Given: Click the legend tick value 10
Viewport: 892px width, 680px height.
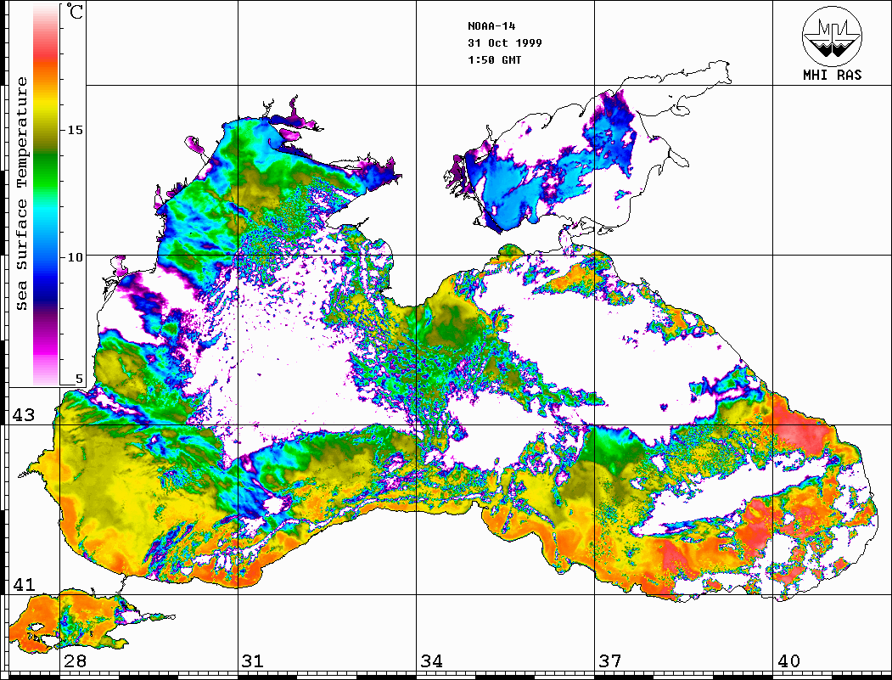Looking at the screenshot, I should pyautogui.click(x=75, y=257).
